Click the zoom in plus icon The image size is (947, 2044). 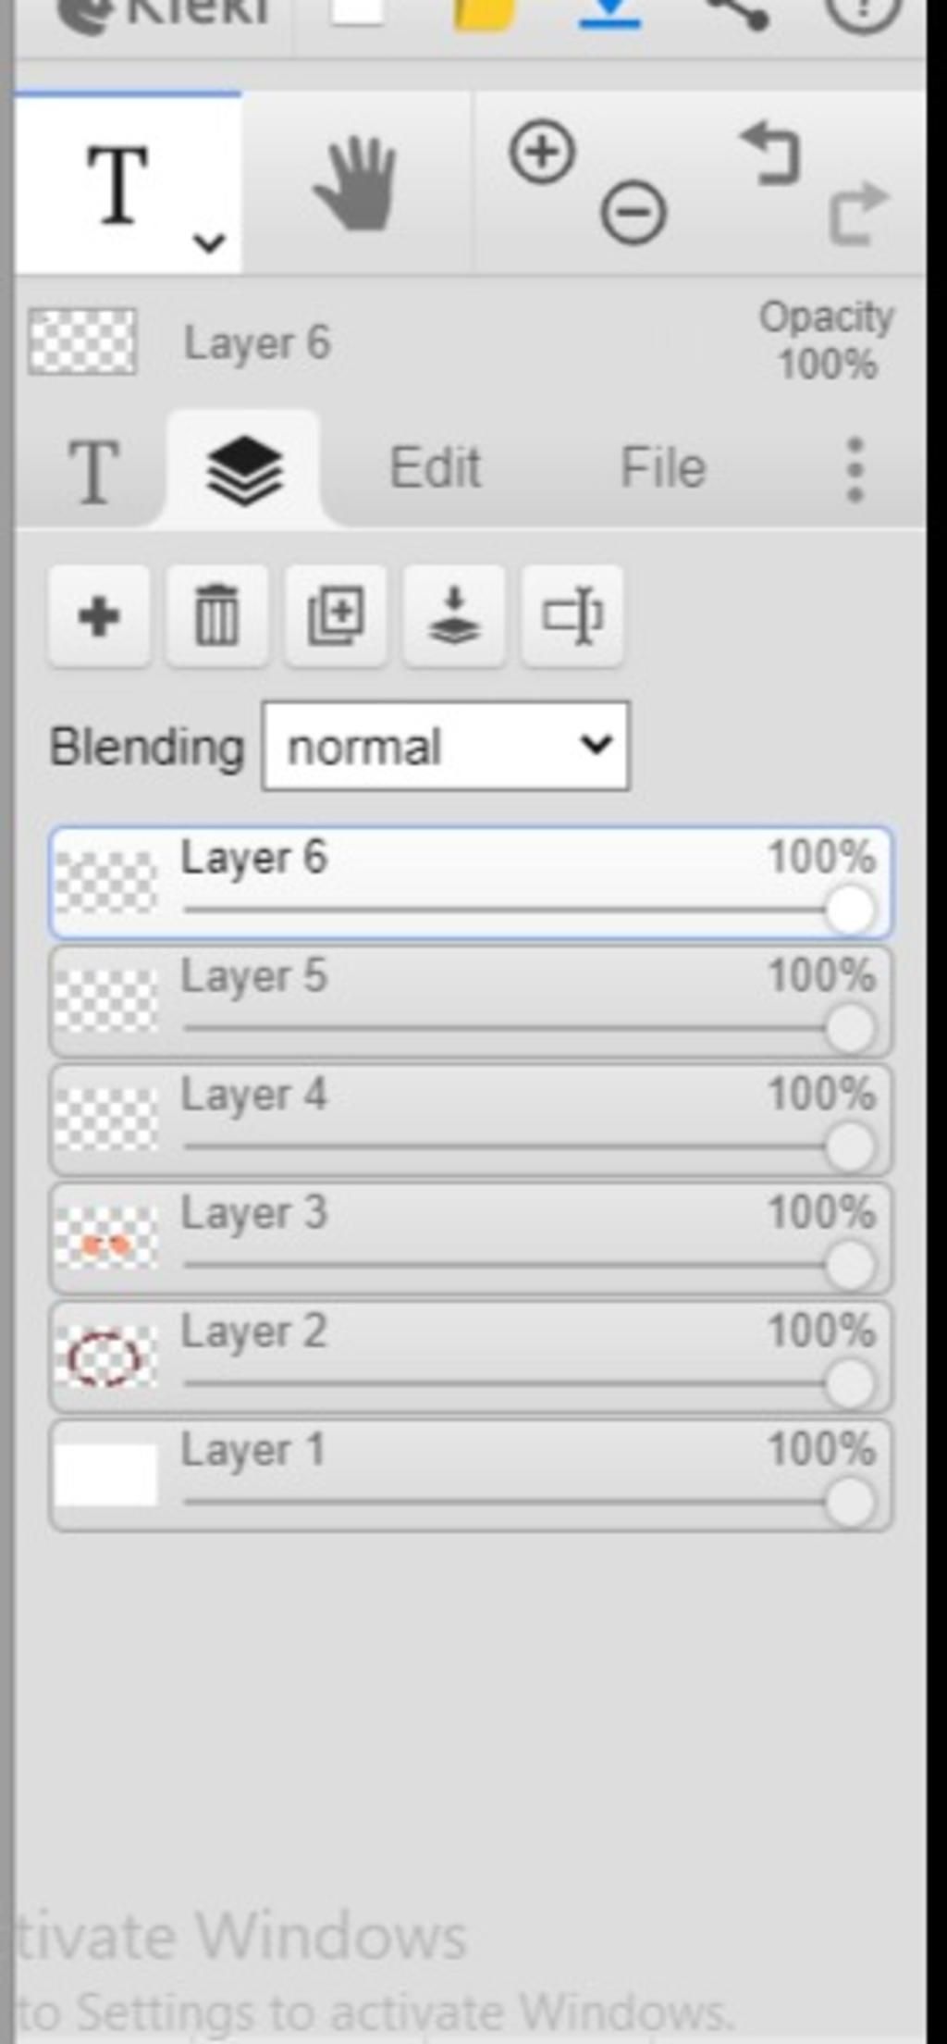542,152
